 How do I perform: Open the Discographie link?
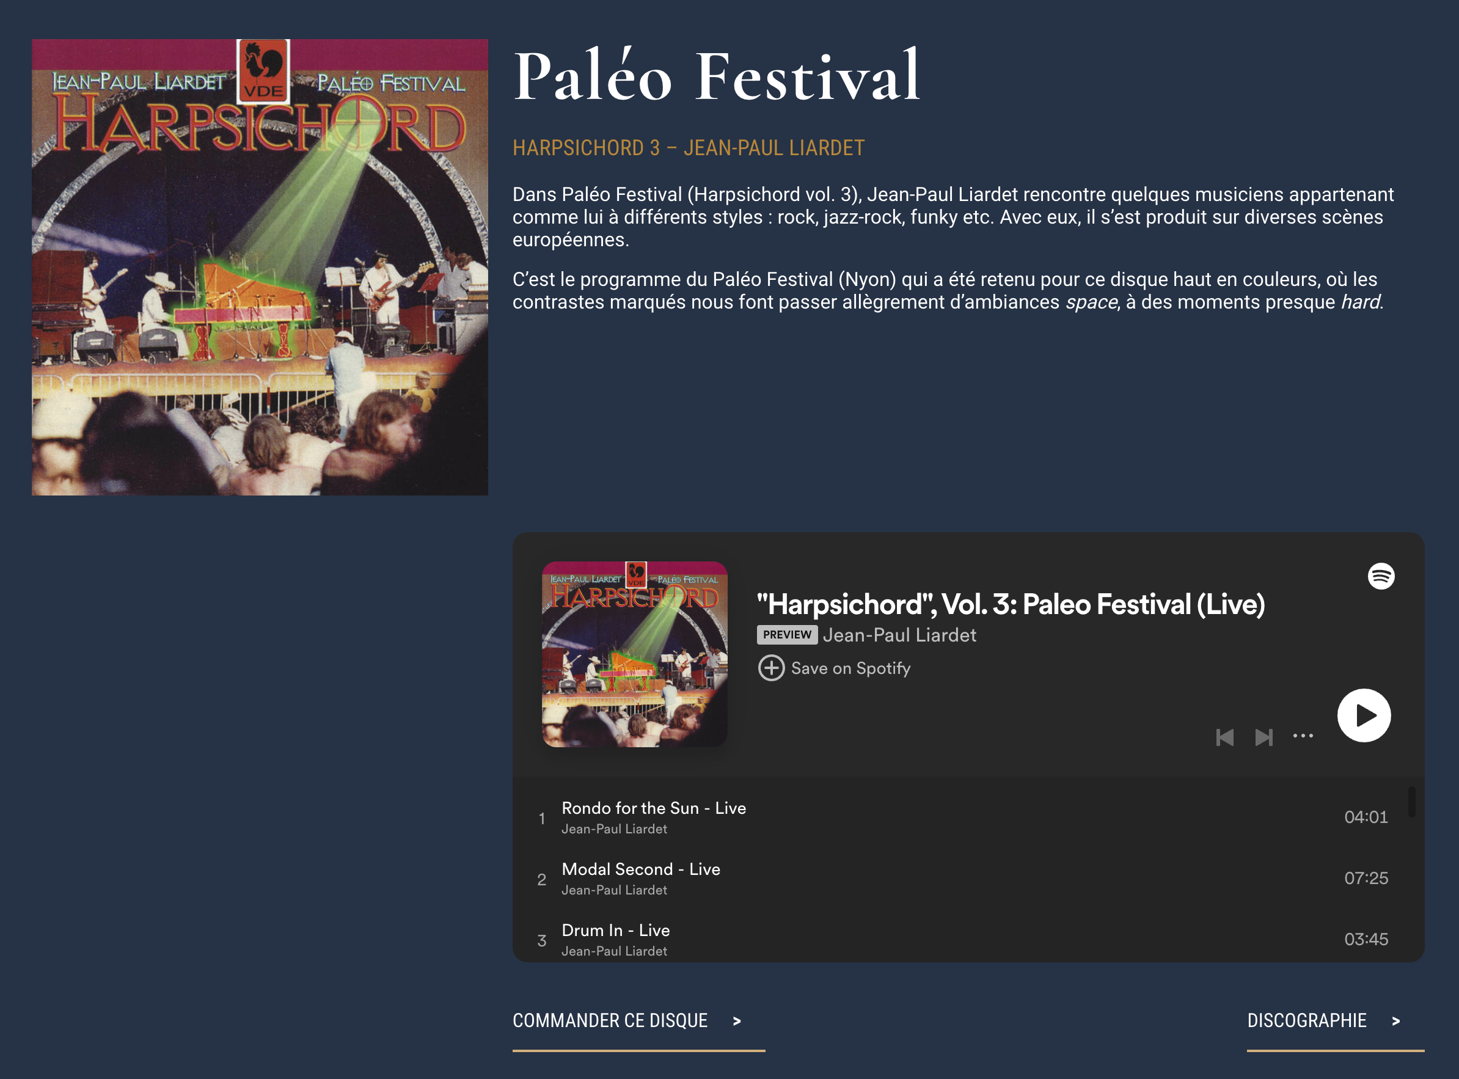tap(1335, 1022)
